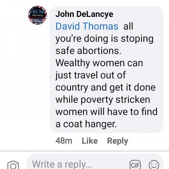Select the comment text bubble
Image resolution: width=169 pixels, height=169 pixels.
tap(106, 69)
